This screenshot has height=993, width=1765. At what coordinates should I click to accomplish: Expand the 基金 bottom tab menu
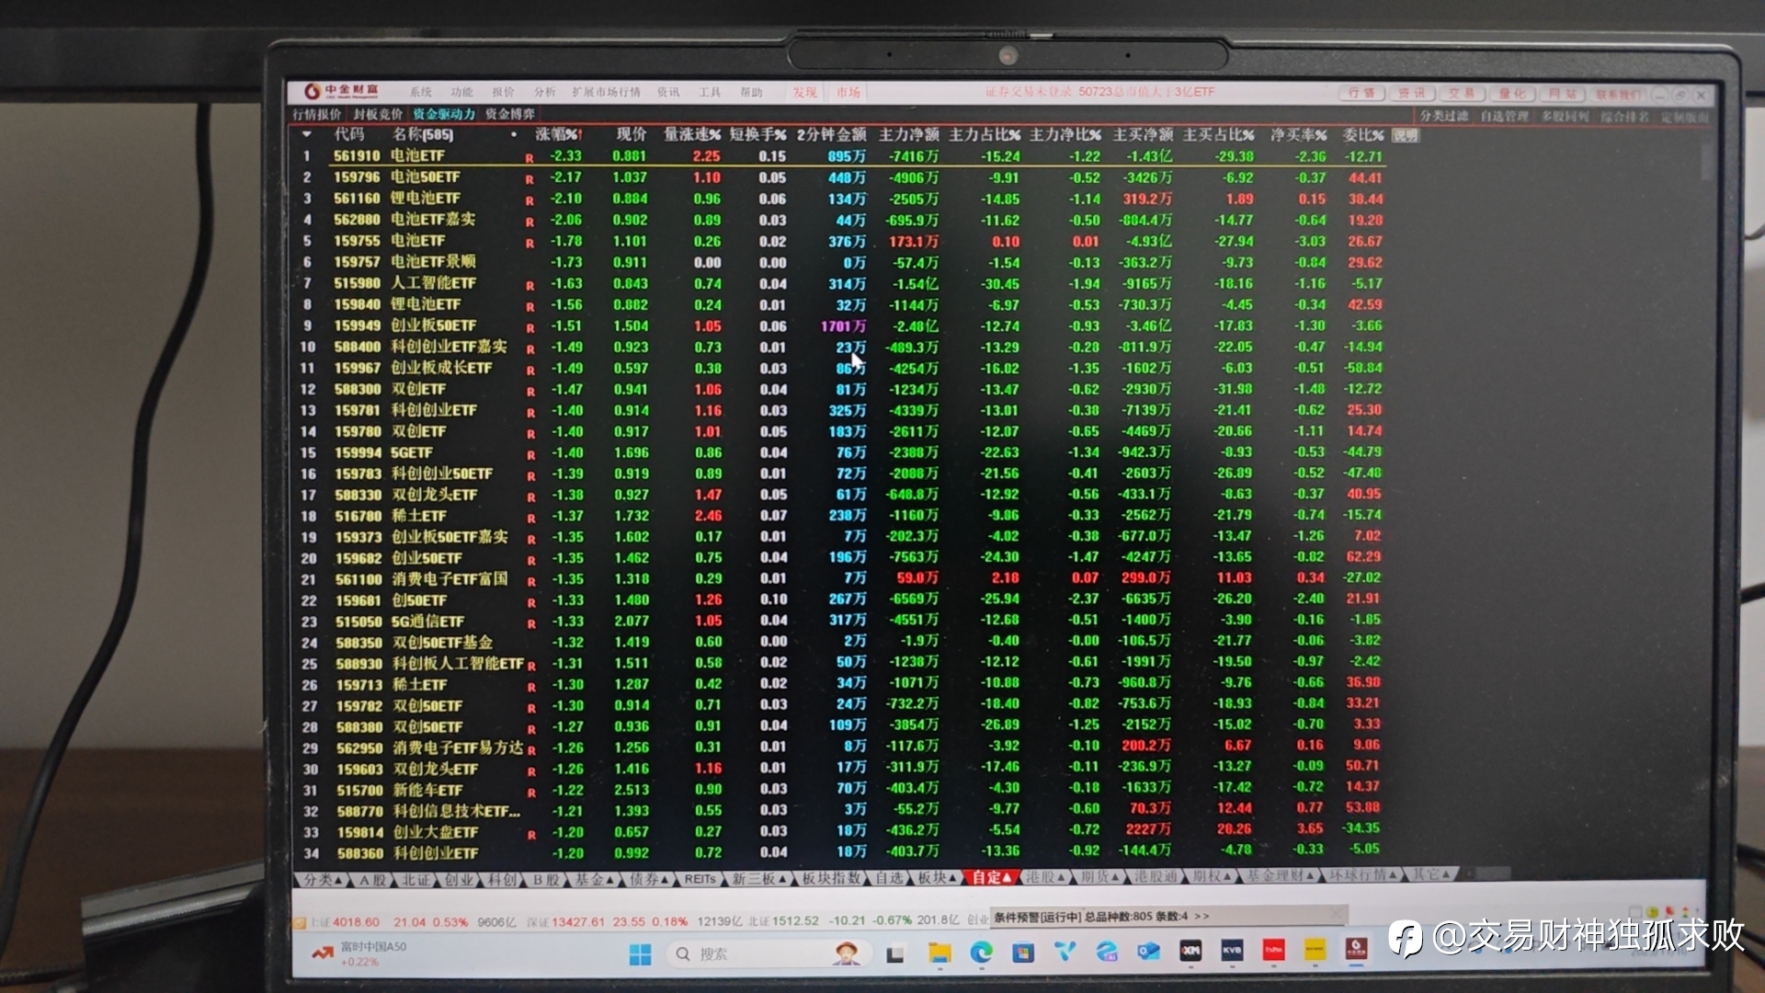594,879
